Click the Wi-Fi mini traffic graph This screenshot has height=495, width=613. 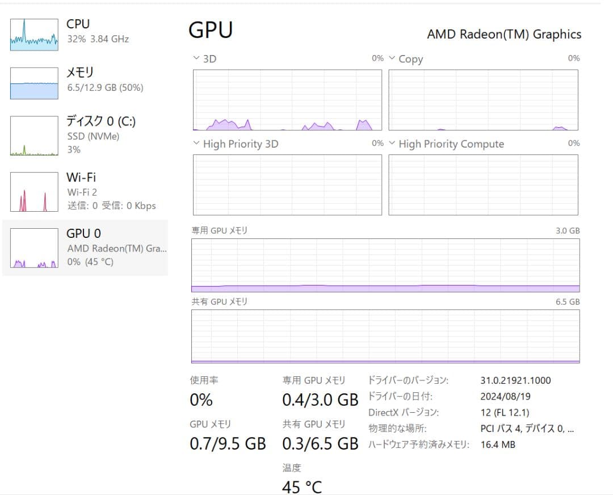[x=33, y=191]
